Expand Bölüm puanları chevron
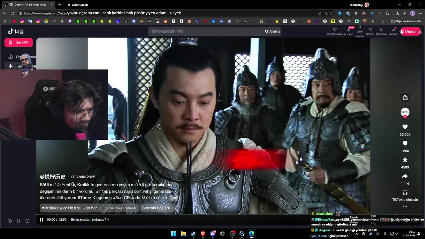 (x=108, y=219)
